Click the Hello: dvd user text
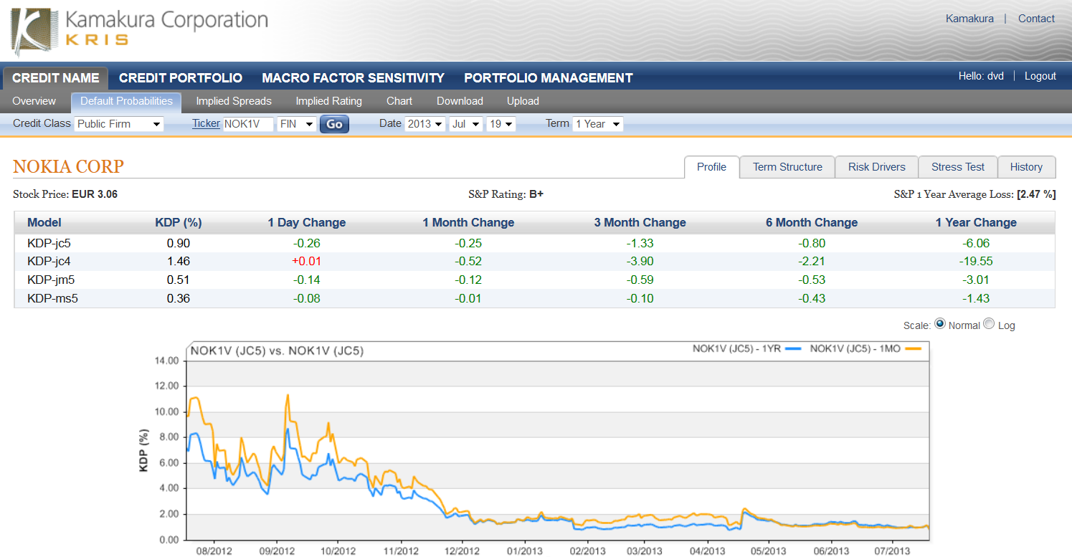This screenshot has height=557, width=1072. (981, 76)
